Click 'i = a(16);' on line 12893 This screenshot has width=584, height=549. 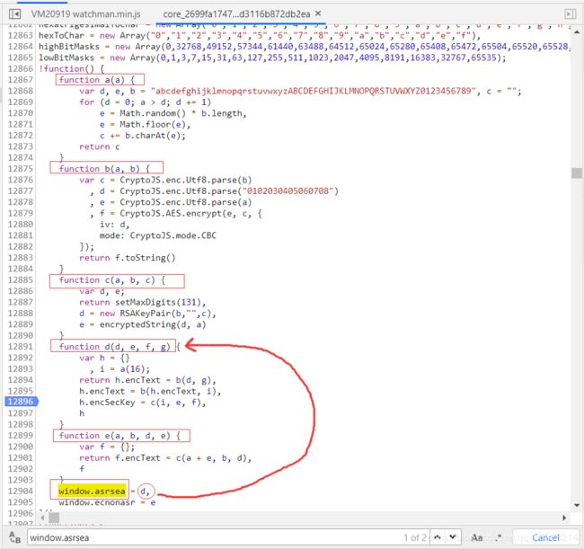124,368
